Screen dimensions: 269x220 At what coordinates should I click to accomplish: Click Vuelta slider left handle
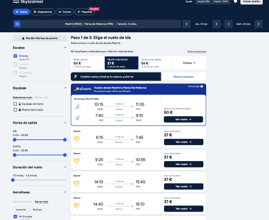click(x=15, y=155)
